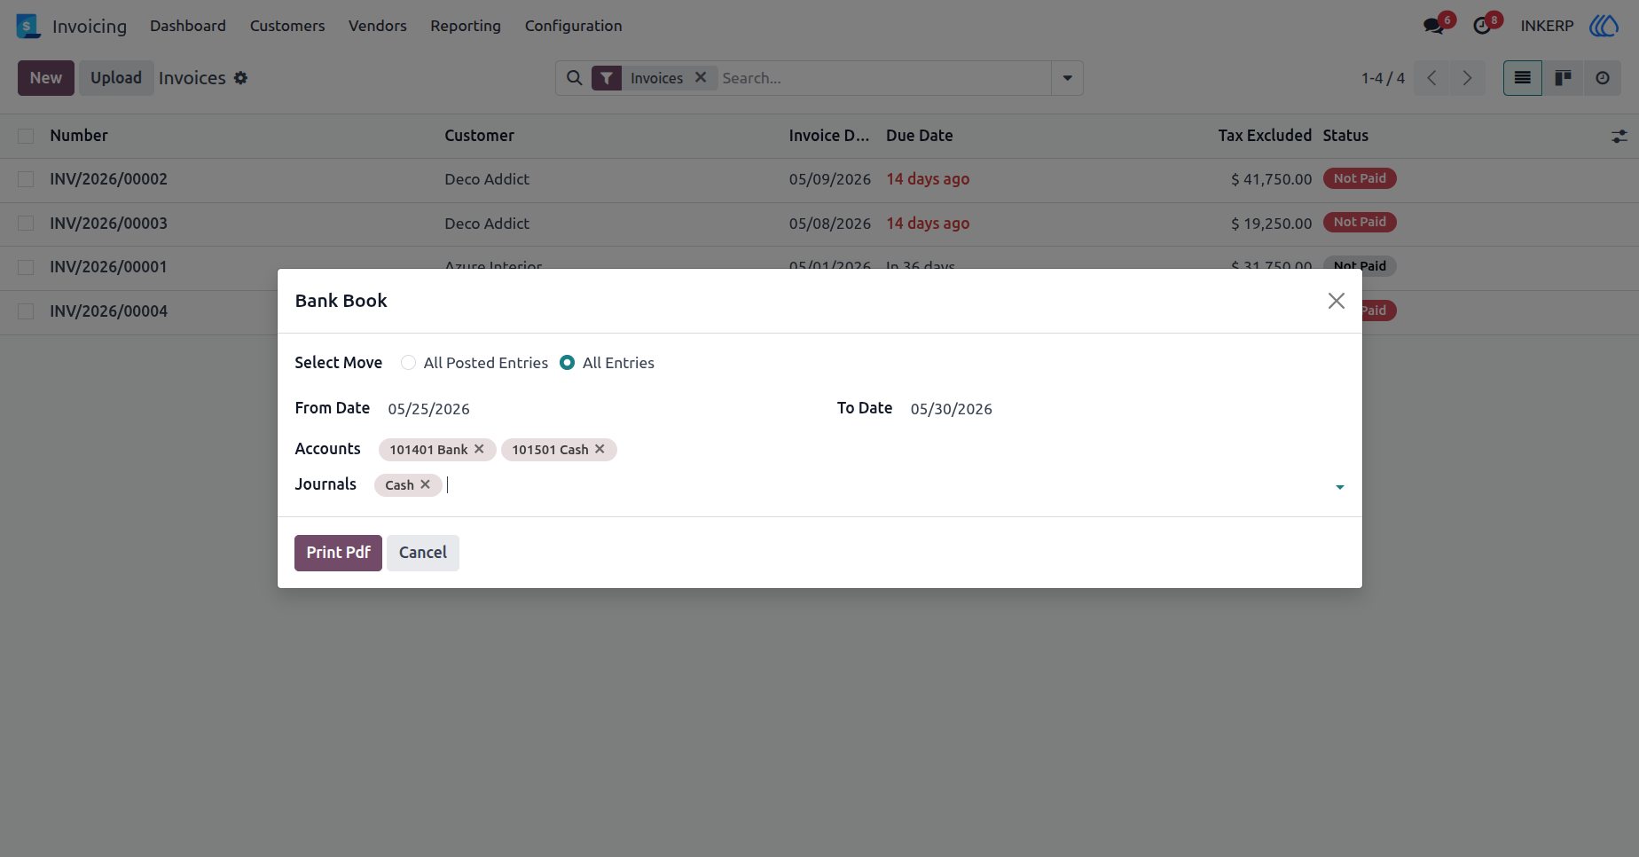
Task: Open invoice INV/2026/00002 row
Action: (x=819, y=179)
